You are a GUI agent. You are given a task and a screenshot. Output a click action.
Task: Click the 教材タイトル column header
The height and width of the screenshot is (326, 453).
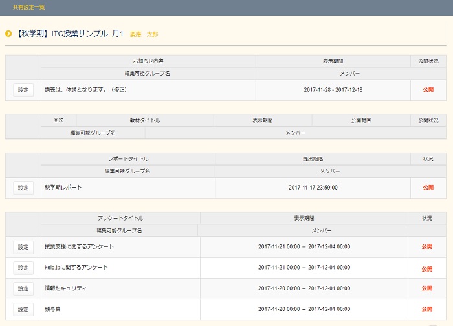tap(145, 120)
